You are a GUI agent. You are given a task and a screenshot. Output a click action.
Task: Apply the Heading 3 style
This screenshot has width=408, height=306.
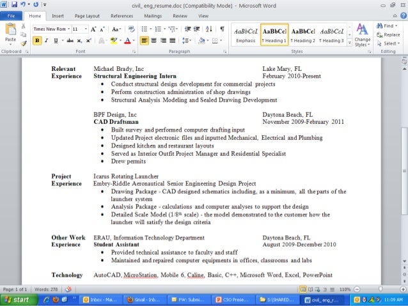pyautogui.click(x=331, y=35)
